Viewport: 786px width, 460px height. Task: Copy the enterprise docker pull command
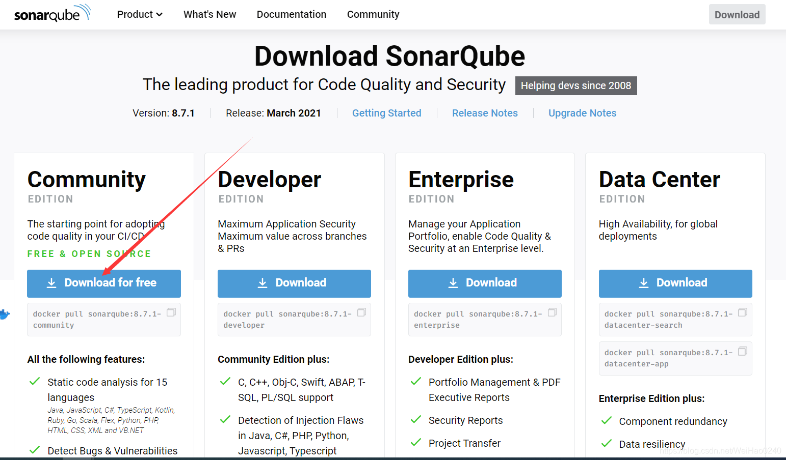point(552,312)
